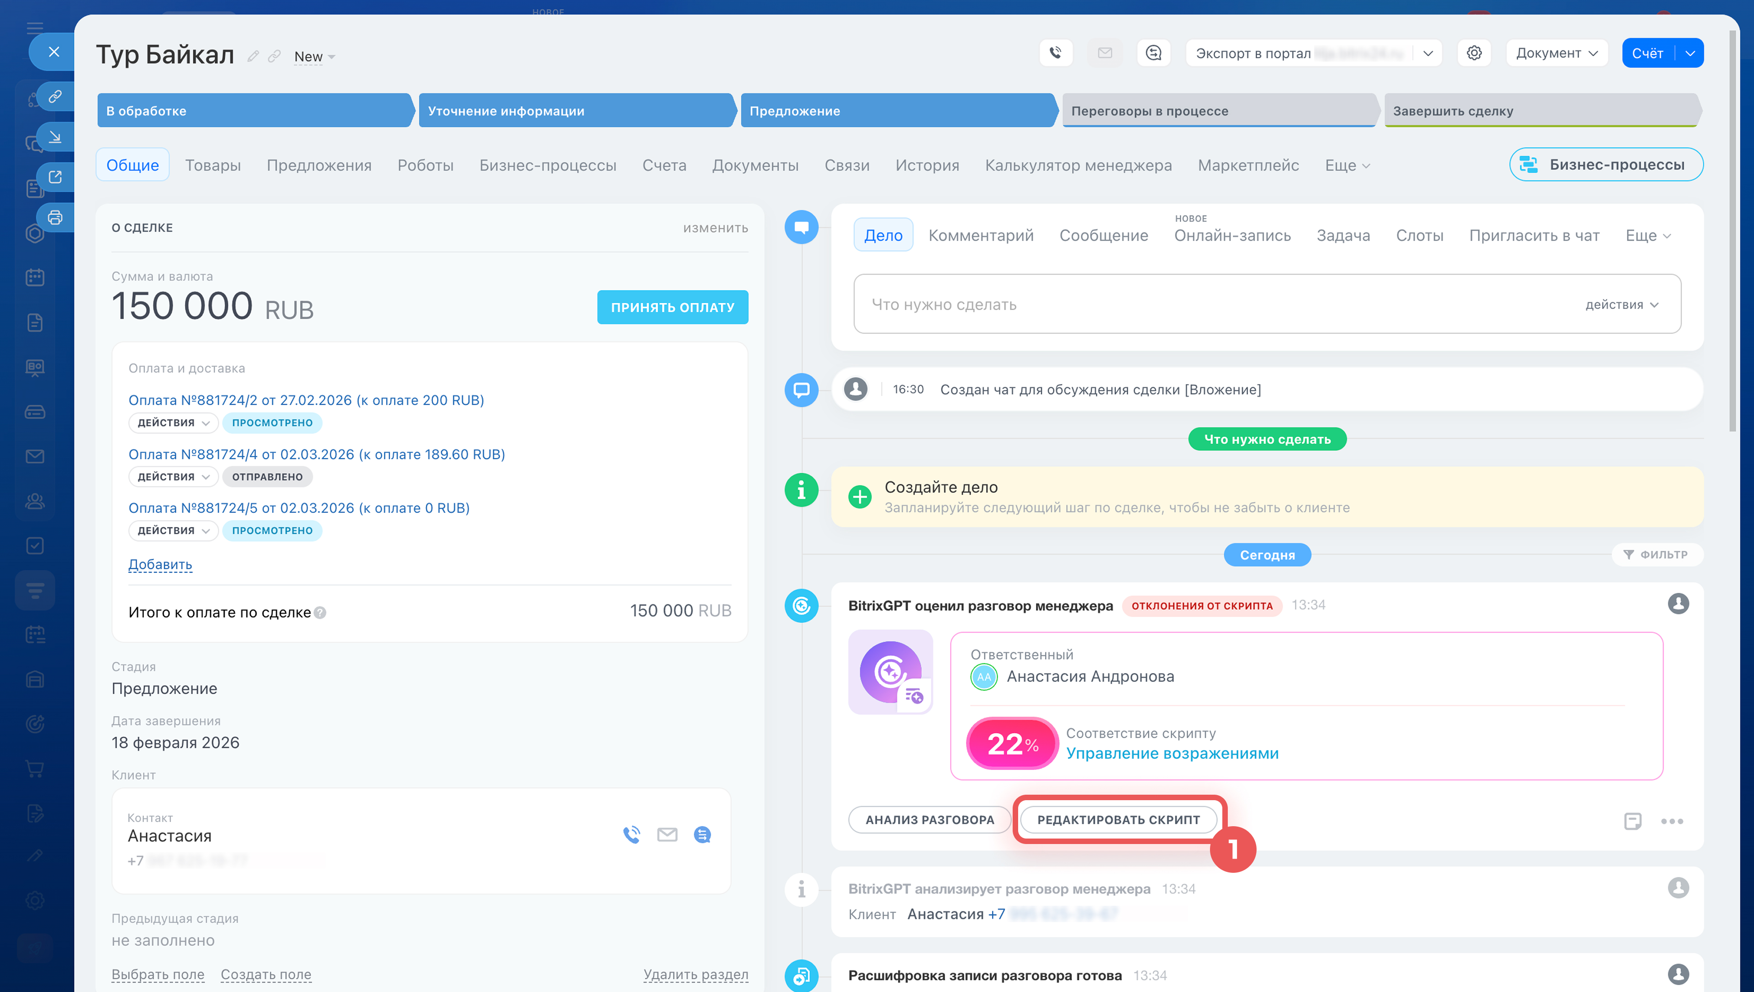The width and height of the screenshot is (1754, 992).
Task: Click the ПРИНЯТЬ ОПЛАТУ button
Action: click(671, 307)
